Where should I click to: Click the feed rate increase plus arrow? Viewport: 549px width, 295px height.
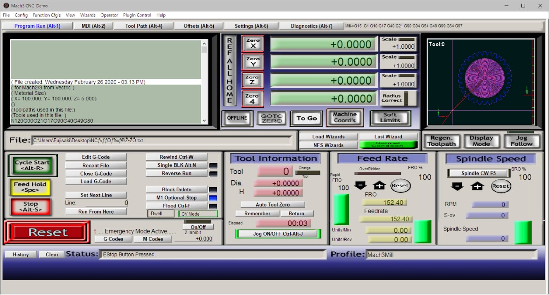tap(380, 186)
